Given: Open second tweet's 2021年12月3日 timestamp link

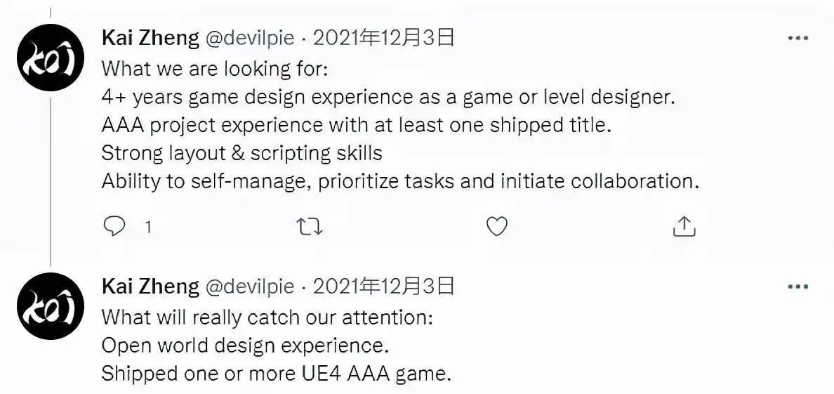Looking at the screenshot, I should [383, 287].
